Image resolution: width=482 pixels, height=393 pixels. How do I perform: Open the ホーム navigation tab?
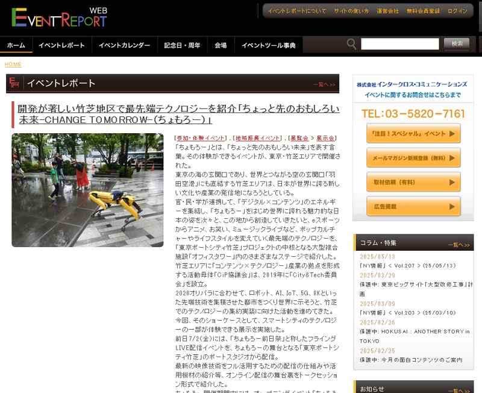point(16,46)
